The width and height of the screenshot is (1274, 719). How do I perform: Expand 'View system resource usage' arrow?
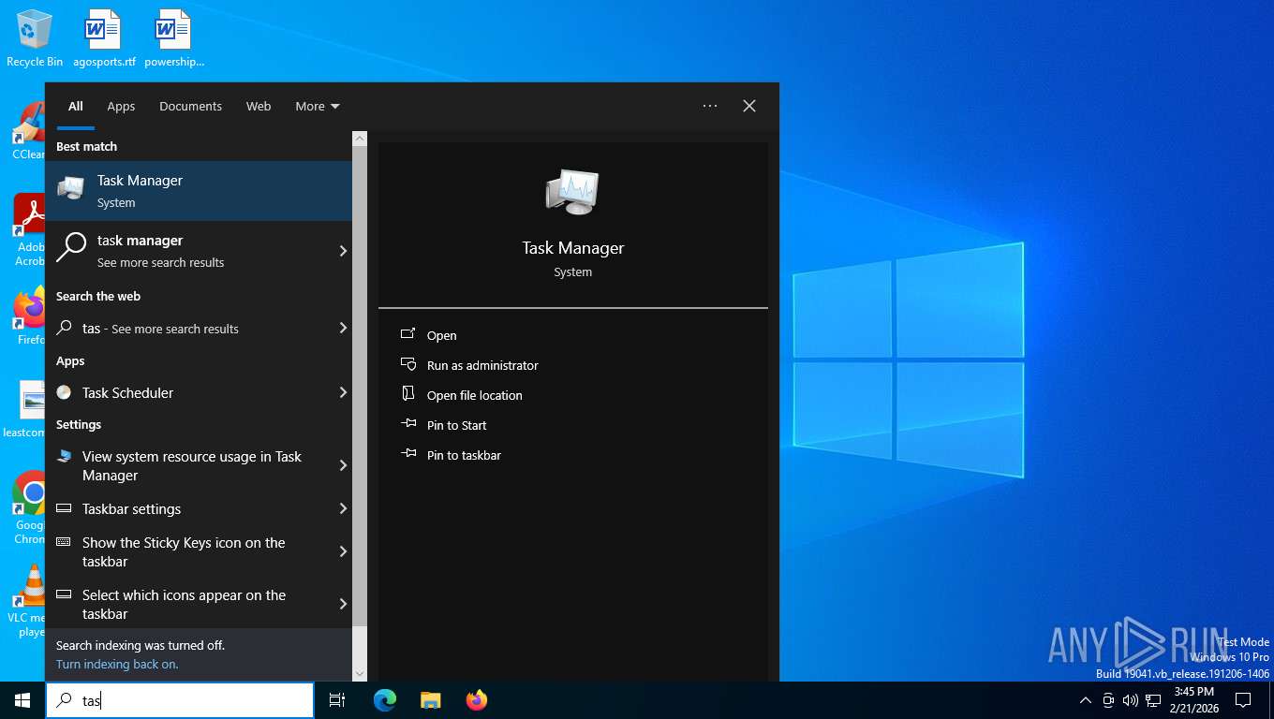343,465
